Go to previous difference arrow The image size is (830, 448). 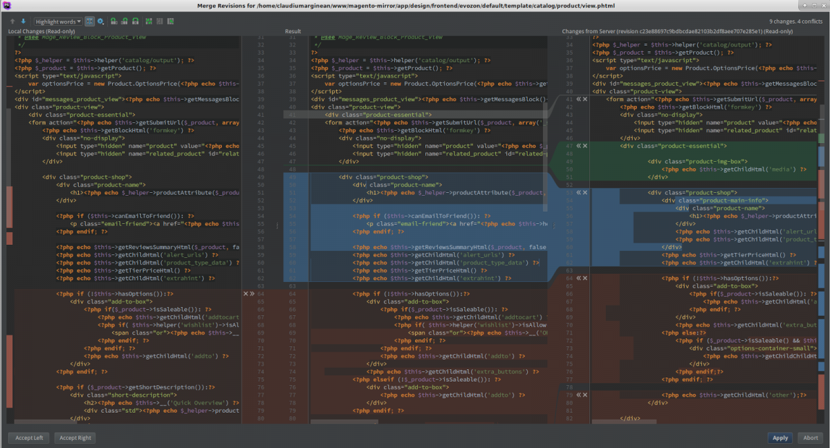(12, 21)
